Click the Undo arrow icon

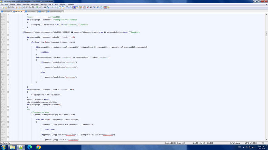[x=37, y=7]
